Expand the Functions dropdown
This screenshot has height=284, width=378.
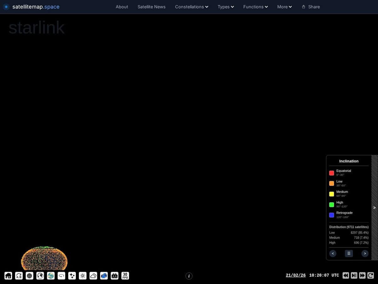click(x=255, y=7)
